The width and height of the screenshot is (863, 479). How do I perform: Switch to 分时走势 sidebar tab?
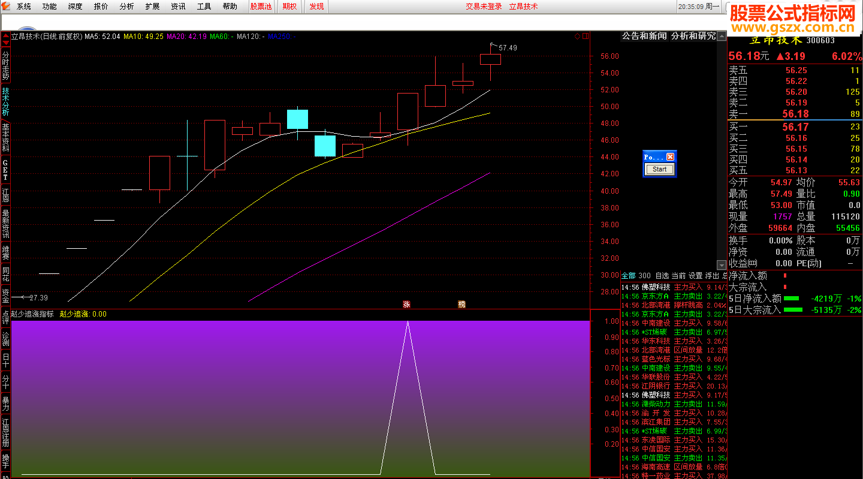point(5,66)
